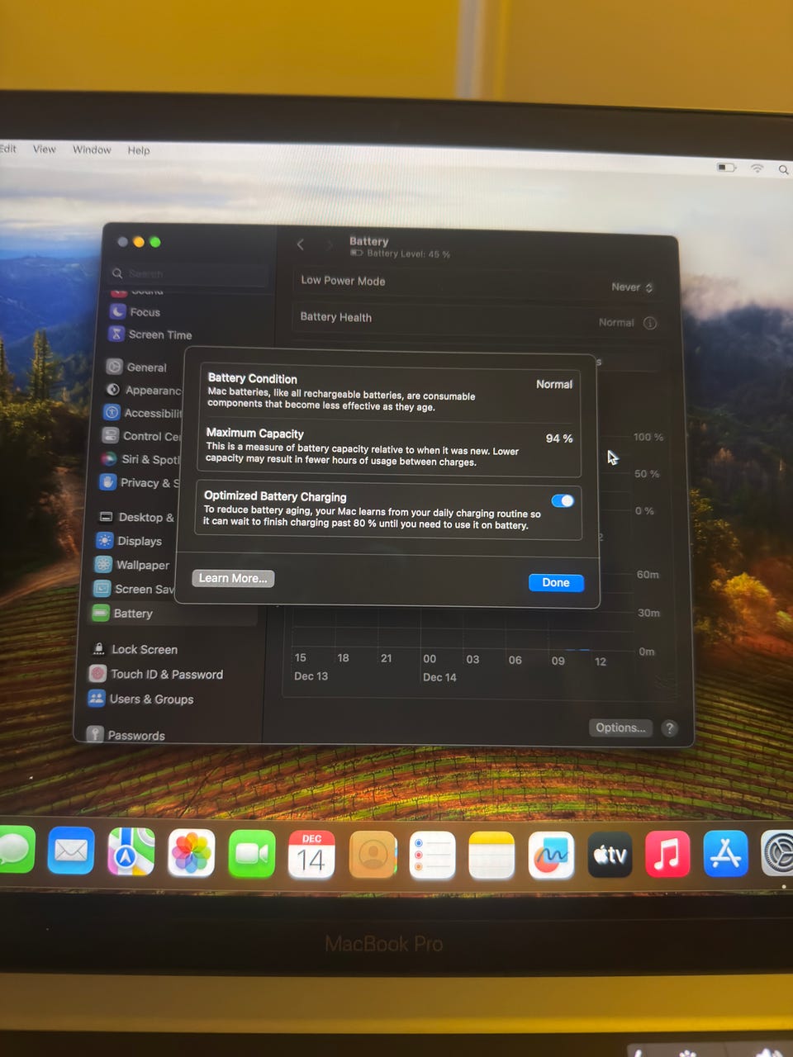Open FaceTime from the Dock

pos(251,853)
